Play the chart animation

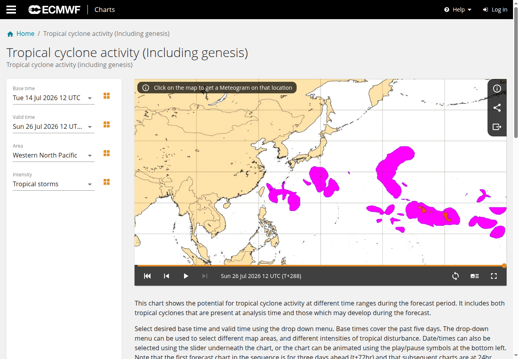(186, 276)
